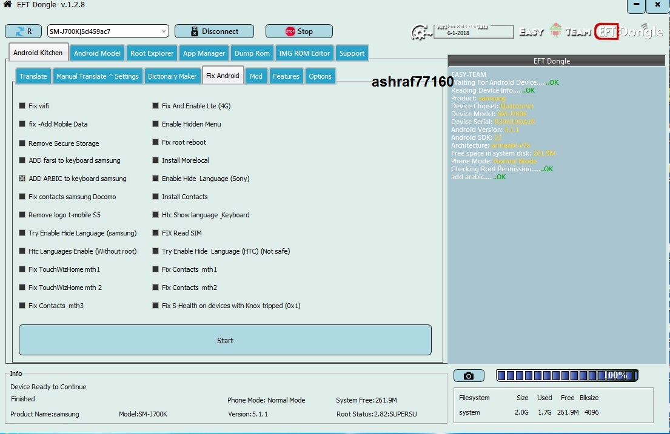Click 'System Free:261.9M' status text
This screenshot has height=434, width=670.
pos(366,400)
